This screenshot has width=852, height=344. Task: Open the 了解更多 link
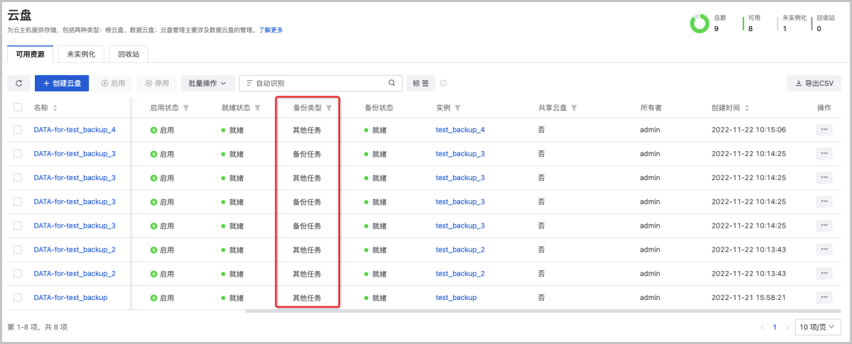pyautogui.click(x=271, y=30)
